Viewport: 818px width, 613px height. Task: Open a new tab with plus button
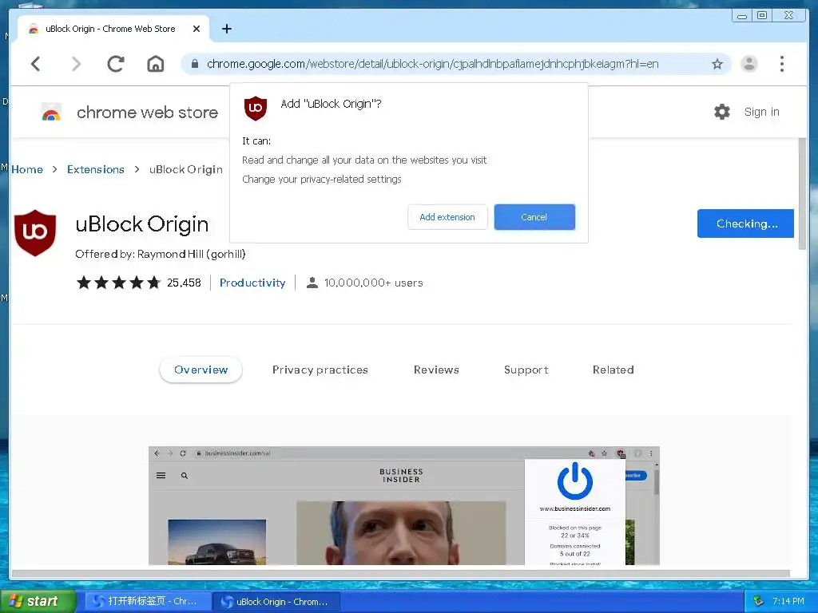pos(226,29)
